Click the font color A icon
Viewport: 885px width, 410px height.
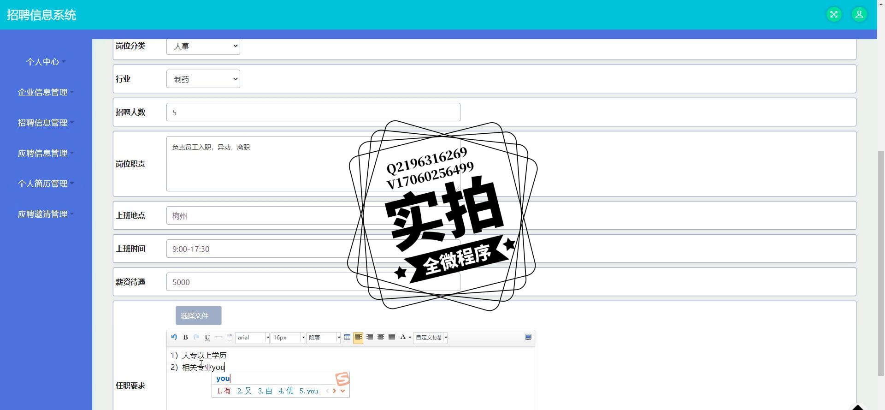pyautogui.click(x=403, y=337)
